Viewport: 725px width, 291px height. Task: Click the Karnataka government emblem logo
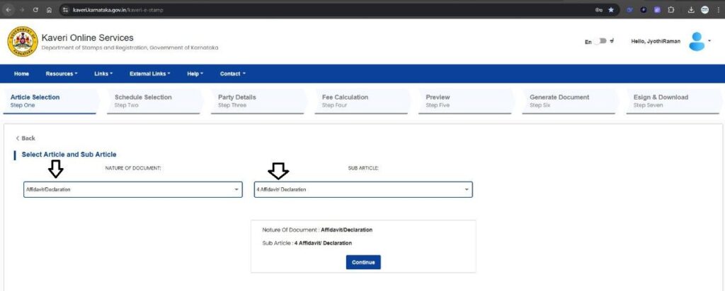pos(23,42)
